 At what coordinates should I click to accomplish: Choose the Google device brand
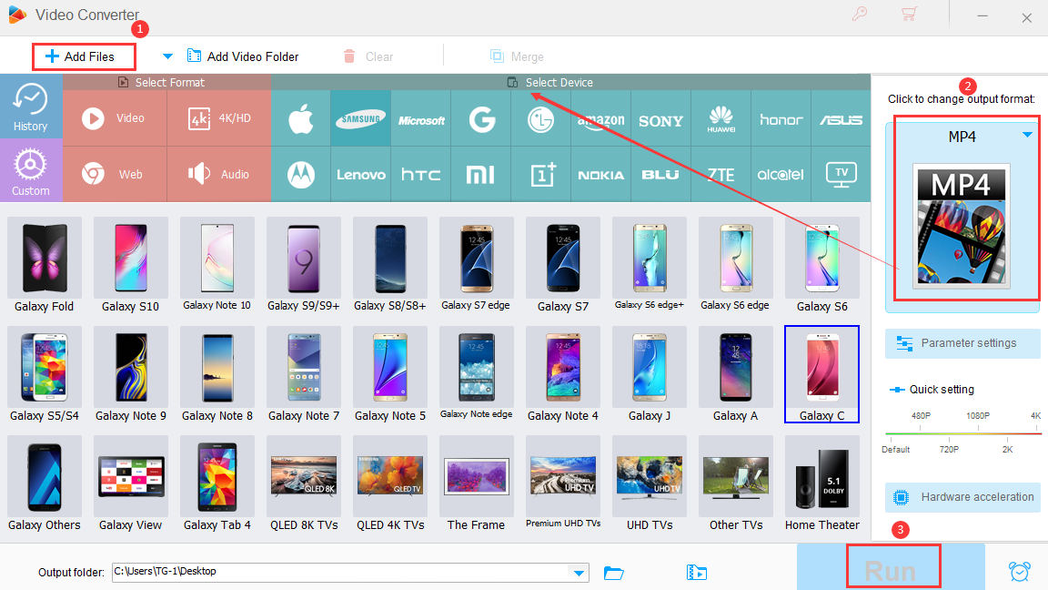(481, 118)
